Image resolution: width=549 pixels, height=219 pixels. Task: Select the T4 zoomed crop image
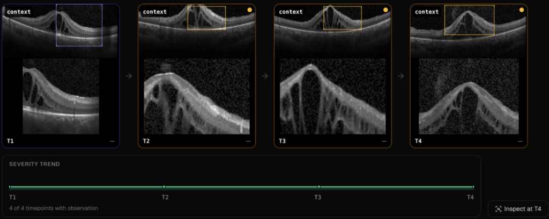[469, 96]
